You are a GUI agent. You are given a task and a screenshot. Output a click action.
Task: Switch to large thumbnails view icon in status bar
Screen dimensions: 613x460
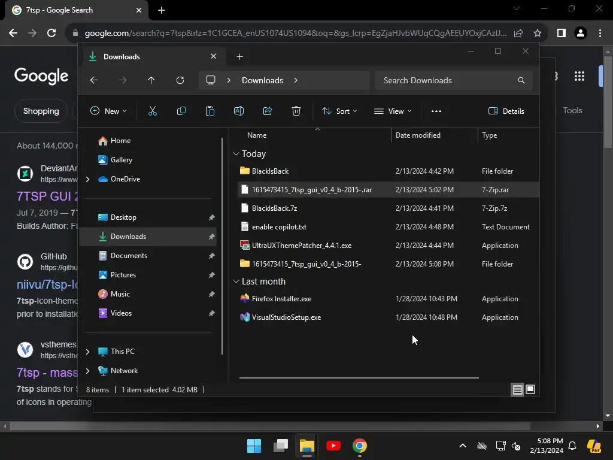pyautogui.click(x=530, y=389)
